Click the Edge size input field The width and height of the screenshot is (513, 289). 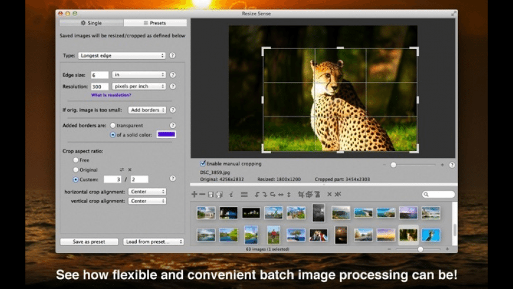point(100,75)
